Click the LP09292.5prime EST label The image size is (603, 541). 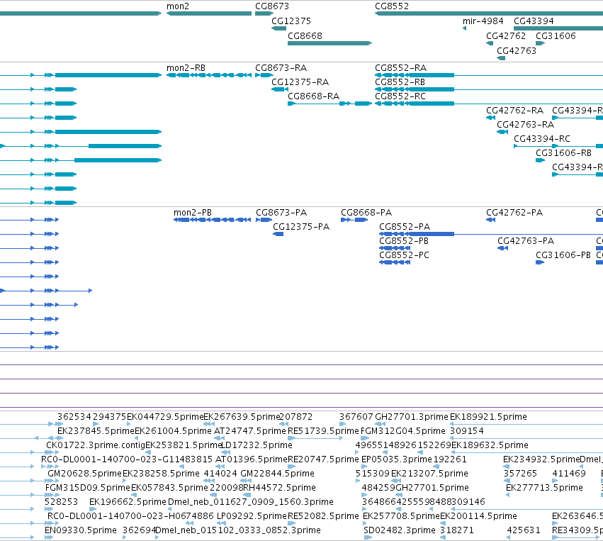pos(252,516)
